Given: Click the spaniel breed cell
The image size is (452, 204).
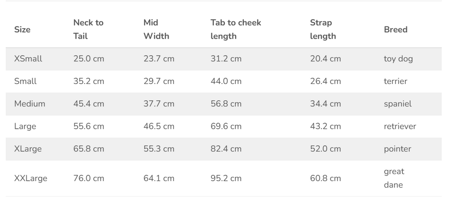Looking at the screenshot, I should [x=398, y=104].
